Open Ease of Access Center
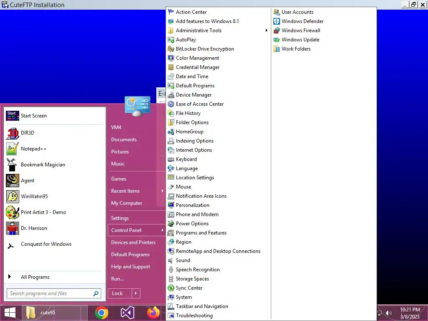The image size is (428, 321). (218, 104)
